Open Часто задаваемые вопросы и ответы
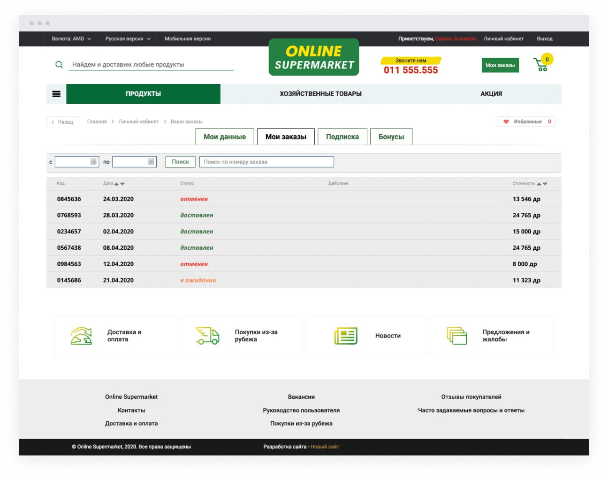The width and height of the screenshot is (608, 478). (471, 410)
